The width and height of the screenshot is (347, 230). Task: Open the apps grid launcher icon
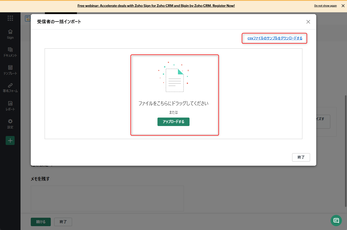coord(10,18)
